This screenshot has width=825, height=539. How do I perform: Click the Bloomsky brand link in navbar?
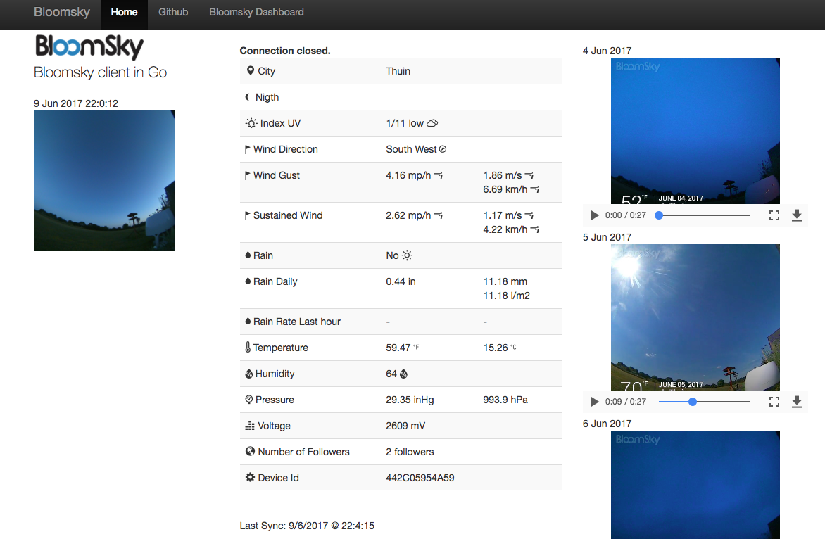pyautogui.click(x=61, y=12)
